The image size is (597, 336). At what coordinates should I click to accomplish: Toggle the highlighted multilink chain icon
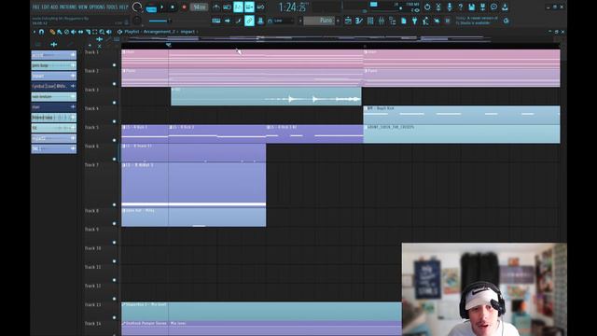click(x=249, y=21)
